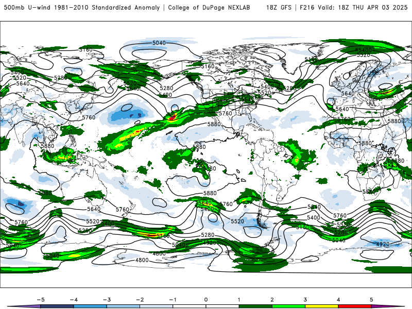Screen dimensions: 412x309
Task: Select the bright green colorbar segment between 2 and 3
Action: tap(289, 306)
